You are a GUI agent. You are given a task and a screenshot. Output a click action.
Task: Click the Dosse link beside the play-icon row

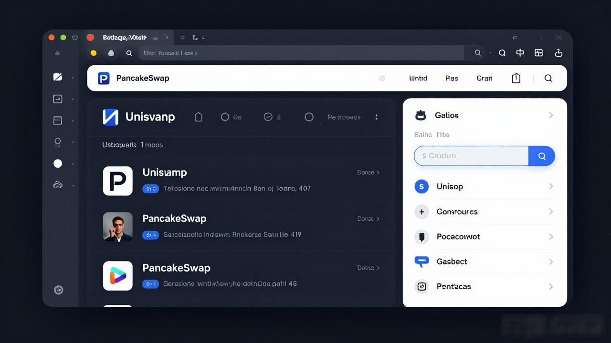click(368, 268)
